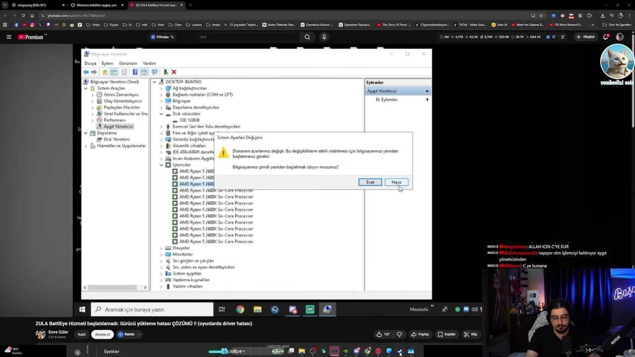Screen dimensions: 635x357
Task: Click the scan hardware monitor icon
Action: pos(154,72)
